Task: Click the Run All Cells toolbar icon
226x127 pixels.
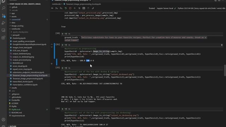Action: point(52,8)
